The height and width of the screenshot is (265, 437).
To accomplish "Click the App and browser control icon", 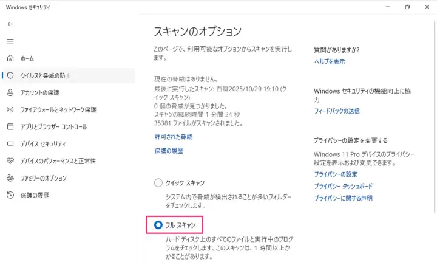I will pyautogui.click(x=10, y=127).
